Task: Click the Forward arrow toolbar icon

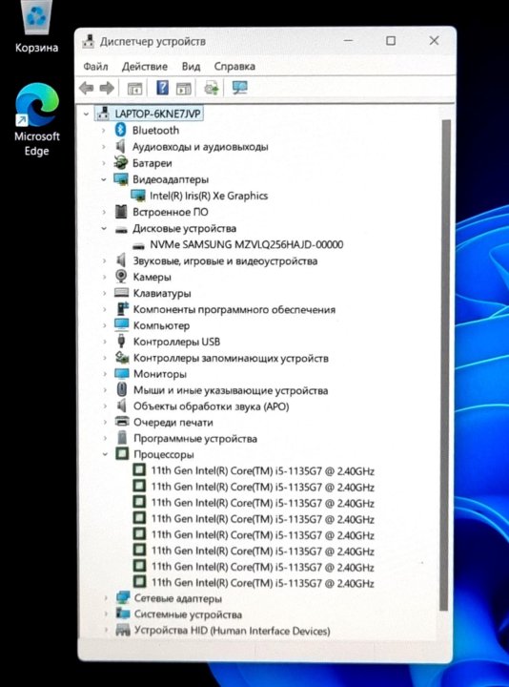Action: pos(107,88)
